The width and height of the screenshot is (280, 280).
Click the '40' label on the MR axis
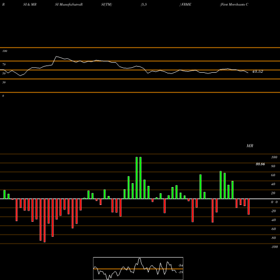273,184
